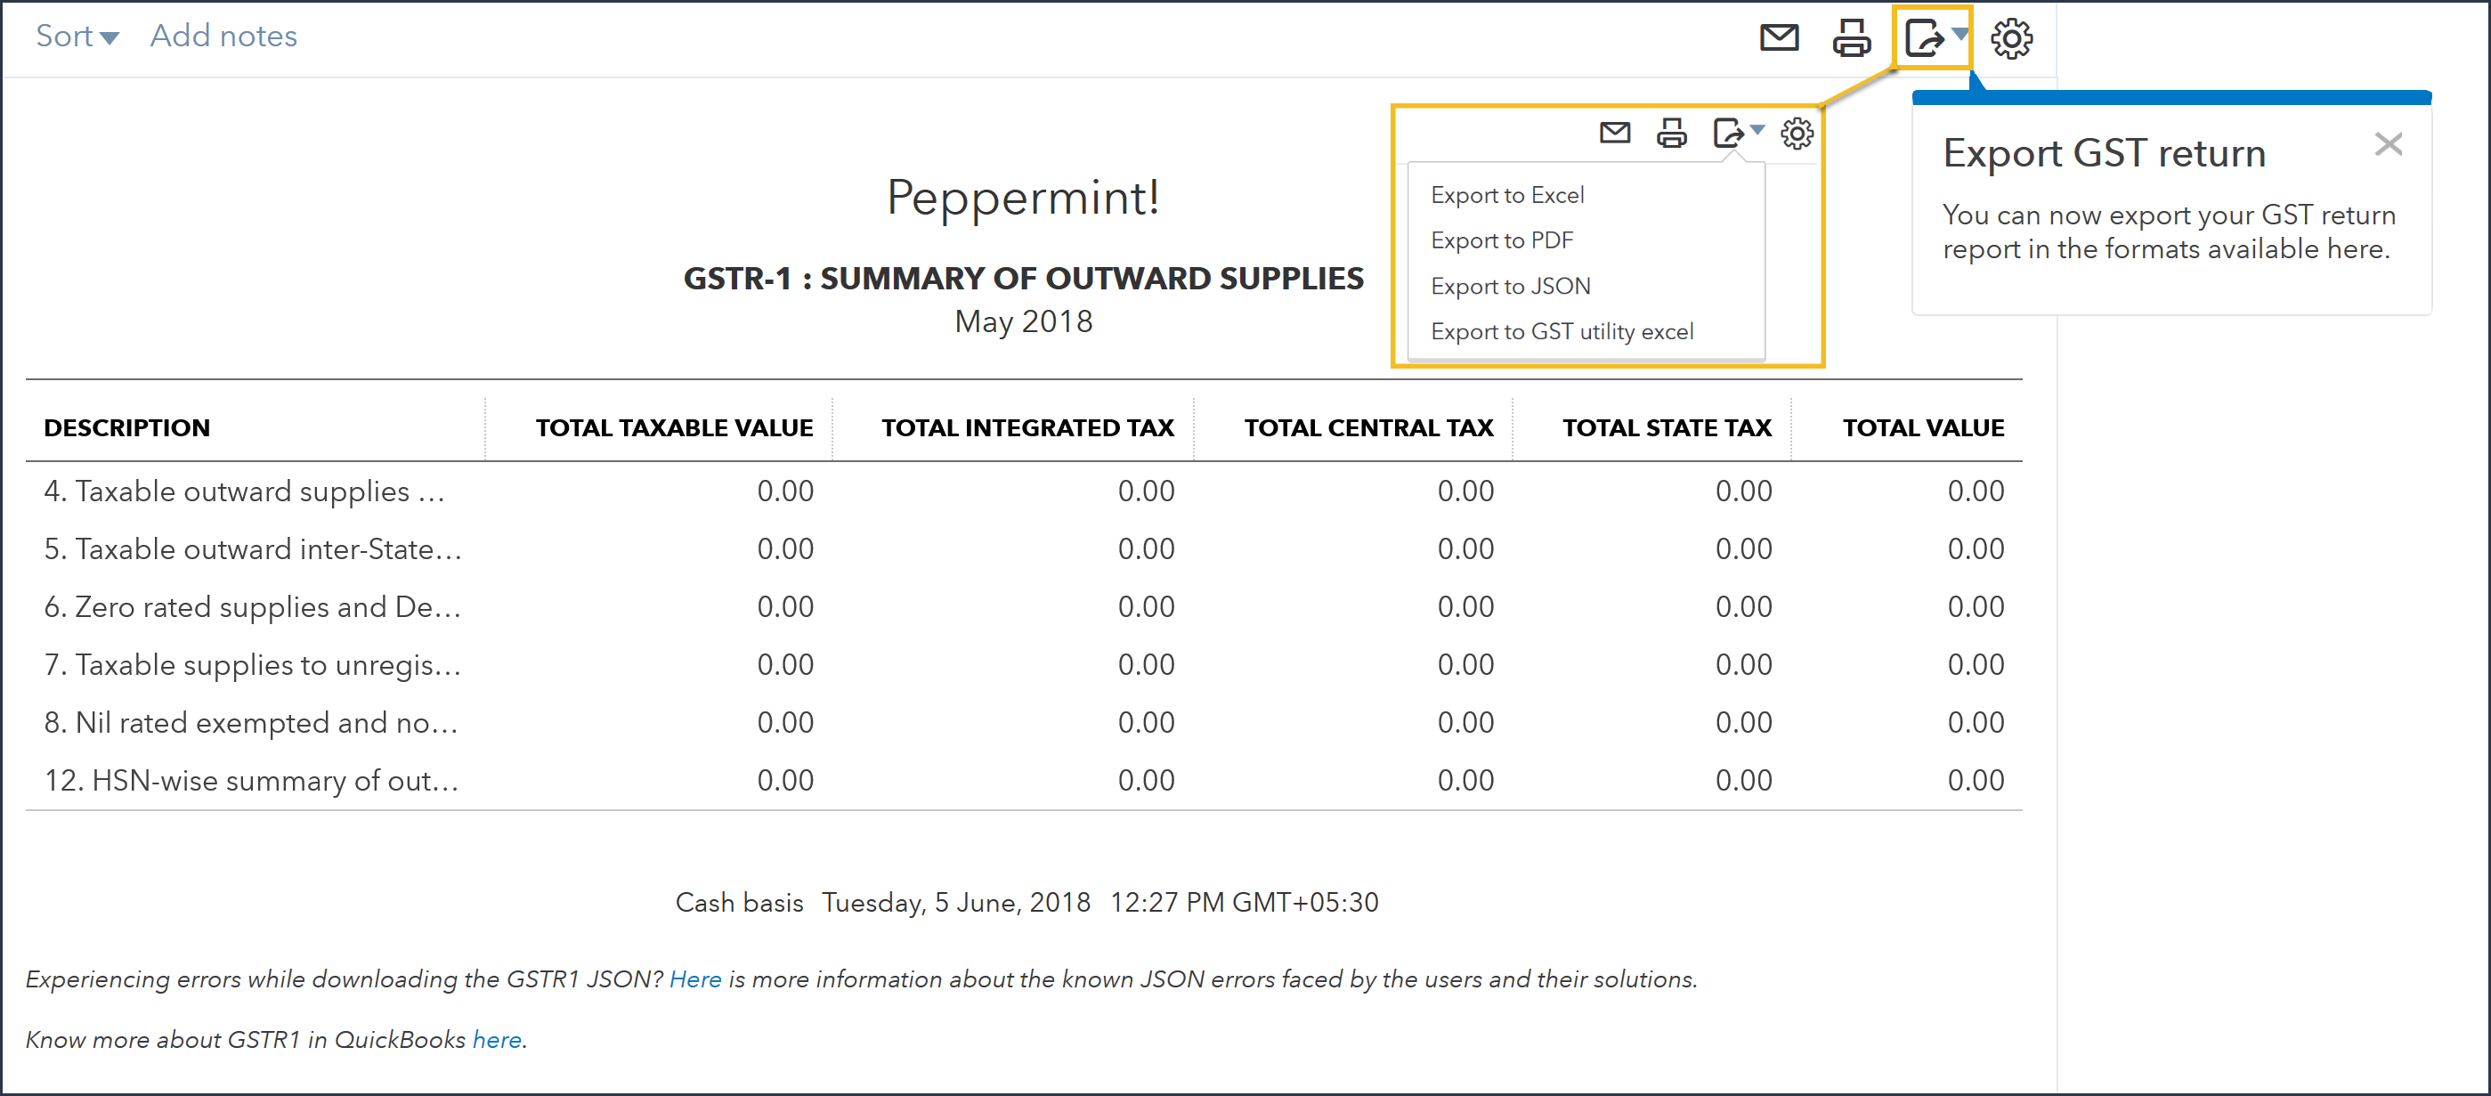Click the 'Export GST return' tooltip title
The height and width of the screenshot is (1096, 2491).
coord(2105,153)
